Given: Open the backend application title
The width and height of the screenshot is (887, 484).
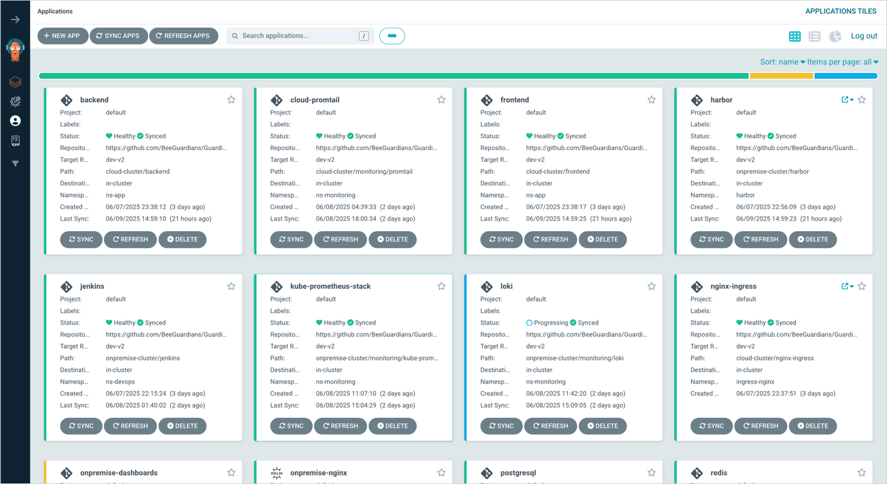Looking at the screenshot, I should 94,100.
